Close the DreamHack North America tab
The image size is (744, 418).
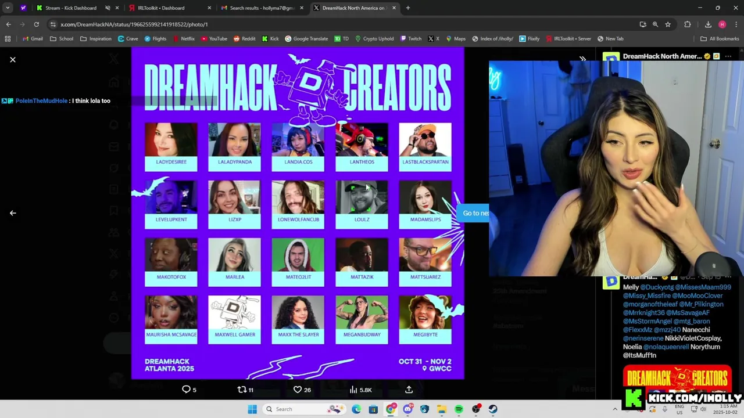tap(394, 8)
